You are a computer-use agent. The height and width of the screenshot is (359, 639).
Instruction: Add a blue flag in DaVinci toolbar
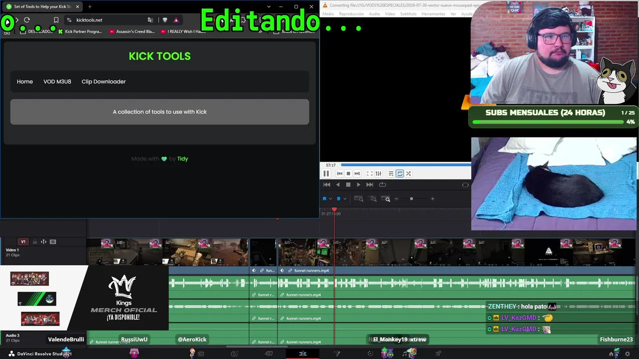click(x=324, y=199)
